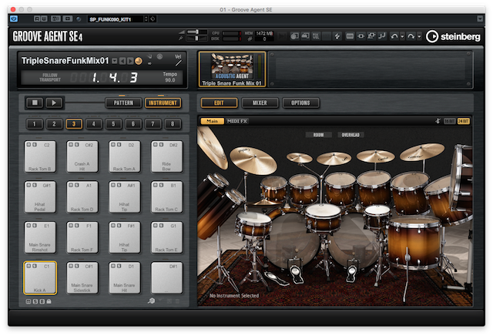Click the lock icon below pads
Screen dimensions: 493x336
tap(49, 302)
